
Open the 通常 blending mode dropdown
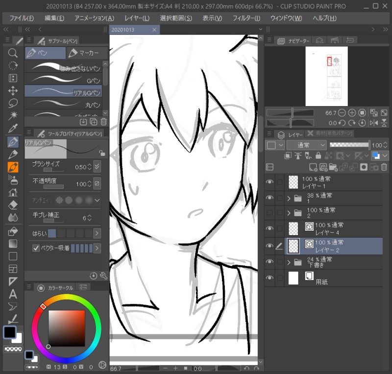click(307, 145)
